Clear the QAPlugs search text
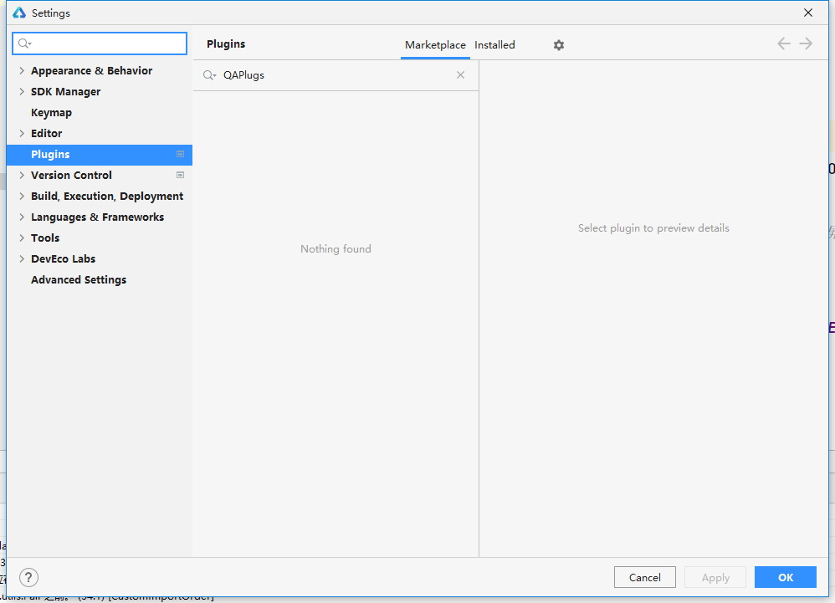 coord(461,75)
